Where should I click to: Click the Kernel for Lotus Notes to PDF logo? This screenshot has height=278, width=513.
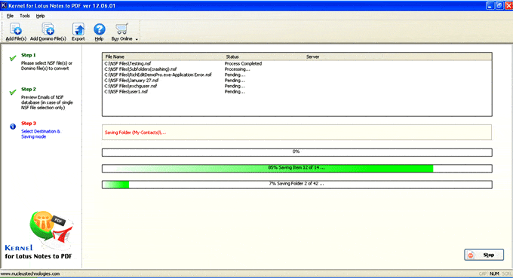coord(39,235)
